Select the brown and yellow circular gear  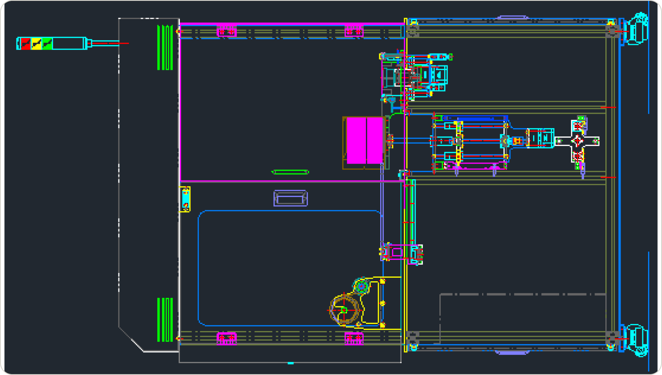coord(344,310)
